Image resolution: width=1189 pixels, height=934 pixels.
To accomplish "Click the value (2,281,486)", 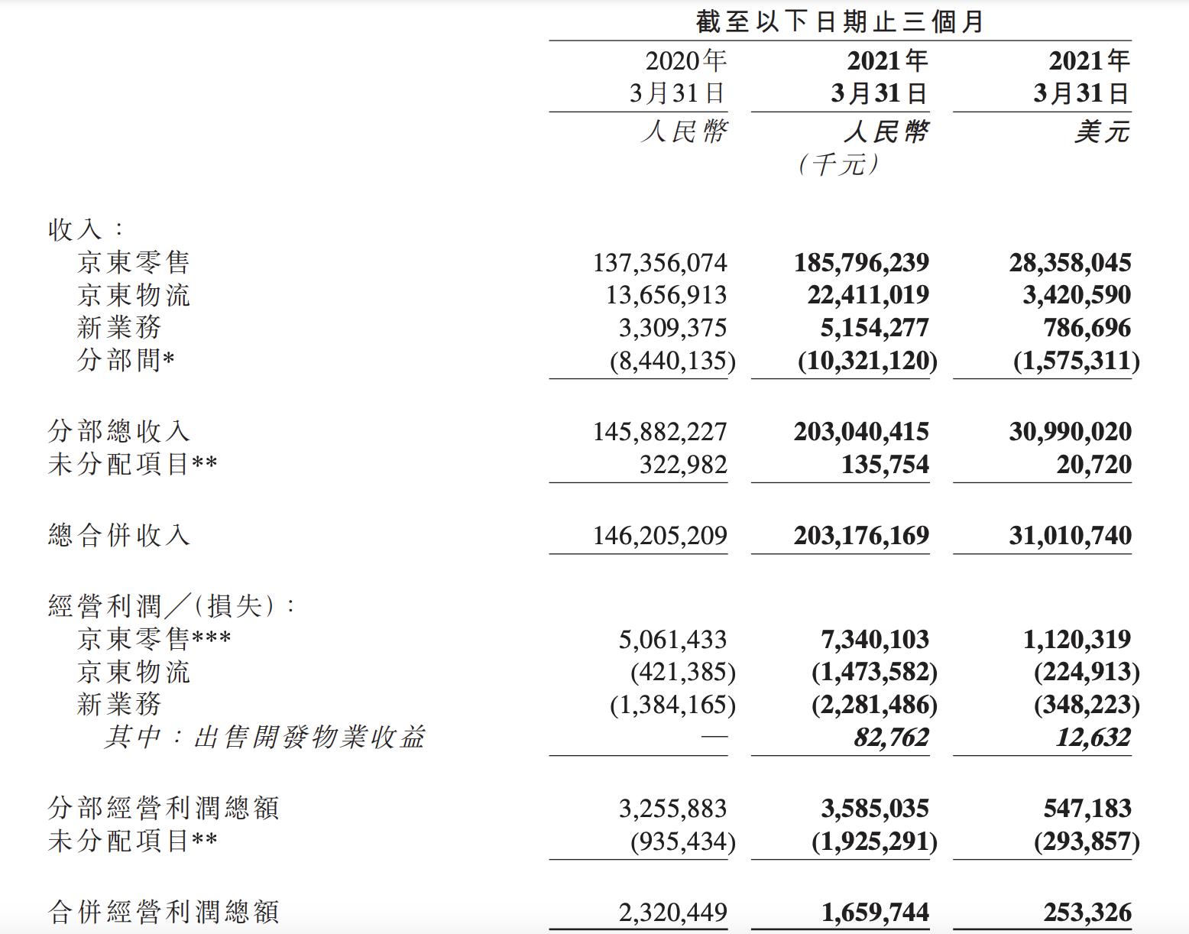I will (x=874, y=705).
